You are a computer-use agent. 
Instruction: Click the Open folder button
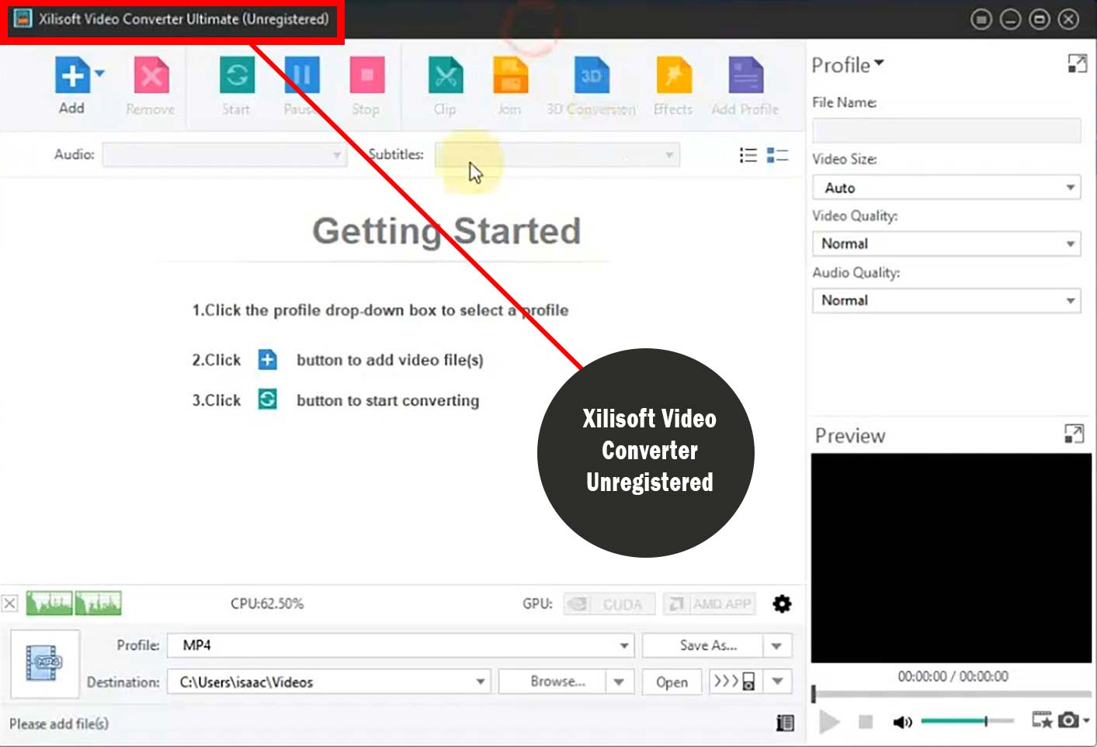tap(672, 682)
